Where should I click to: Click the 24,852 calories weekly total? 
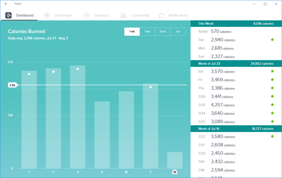coord(262,64)
